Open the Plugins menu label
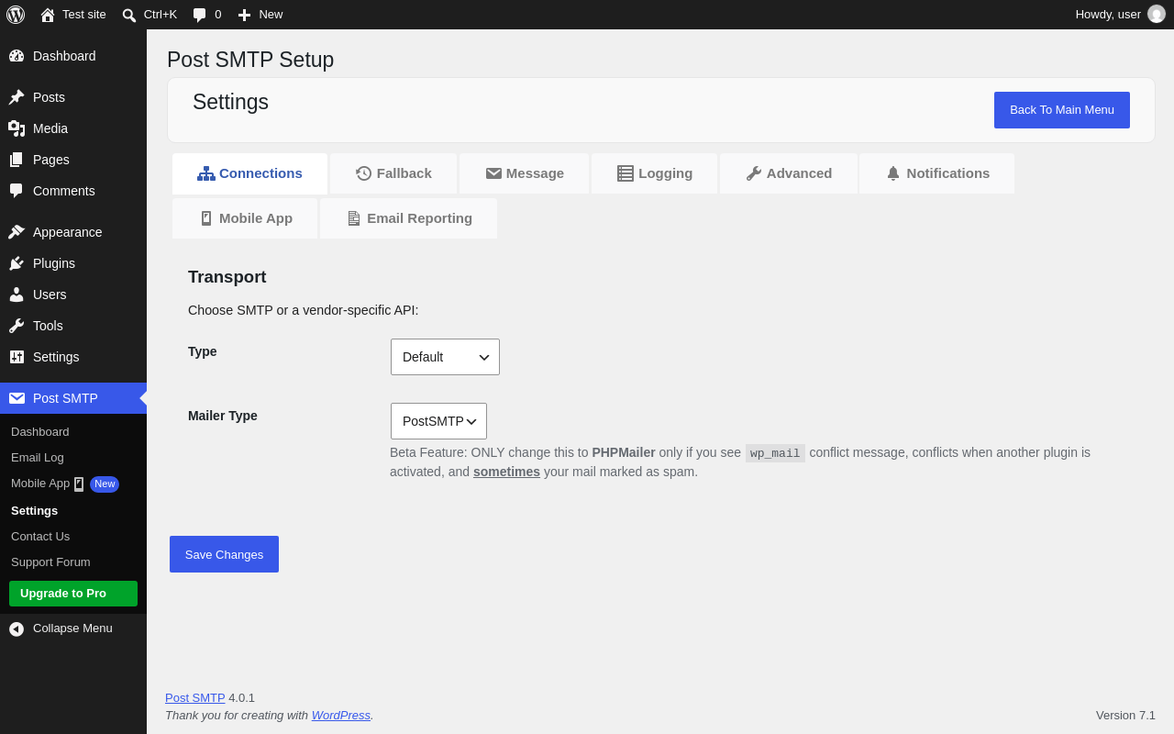Image resolution: width=1174 pixels, height=734 pixels. (54, 263)
